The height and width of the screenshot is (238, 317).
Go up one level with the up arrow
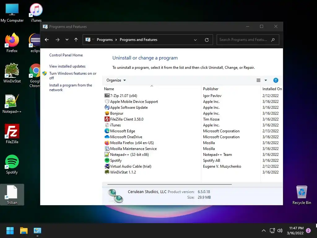point(76,40)
